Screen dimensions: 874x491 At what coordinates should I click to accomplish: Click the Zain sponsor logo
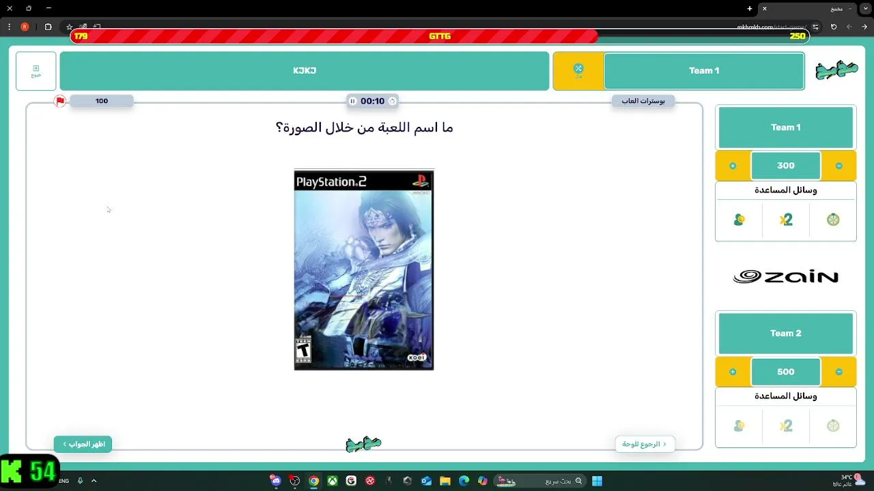[x=786, y=276]
